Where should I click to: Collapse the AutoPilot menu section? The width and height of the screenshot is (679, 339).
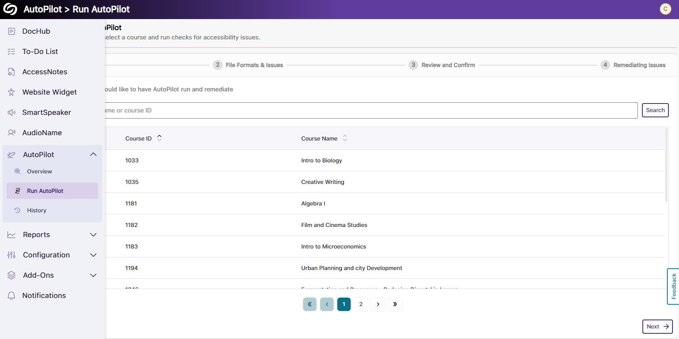click(93, 154)
